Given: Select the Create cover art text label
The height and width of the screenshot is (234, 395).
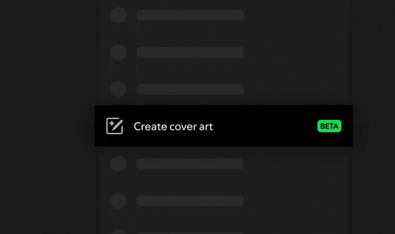Looking at the screenshot, I should coord(174,126).
